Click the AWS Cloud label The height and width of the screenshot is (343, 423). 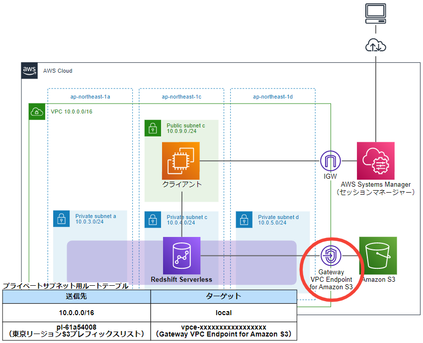(x=58, y=71)
